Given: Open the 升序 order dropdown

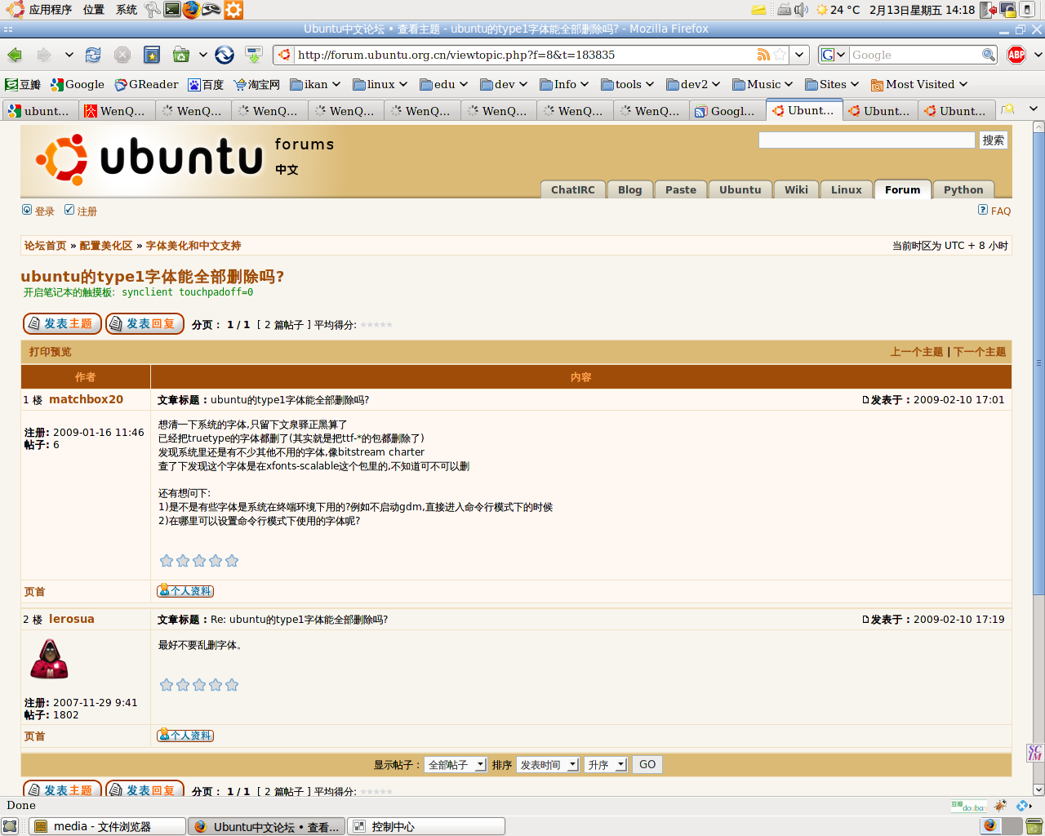Looking at the screenshot, I should (606, 765).
